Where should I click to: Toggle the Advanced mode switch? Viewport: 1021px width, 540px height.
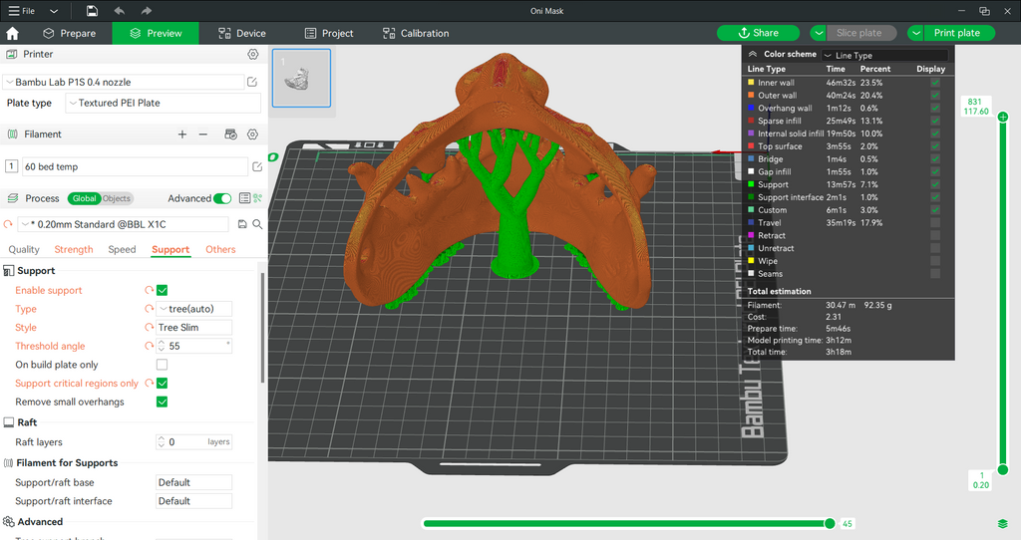(x=222, y=198)
